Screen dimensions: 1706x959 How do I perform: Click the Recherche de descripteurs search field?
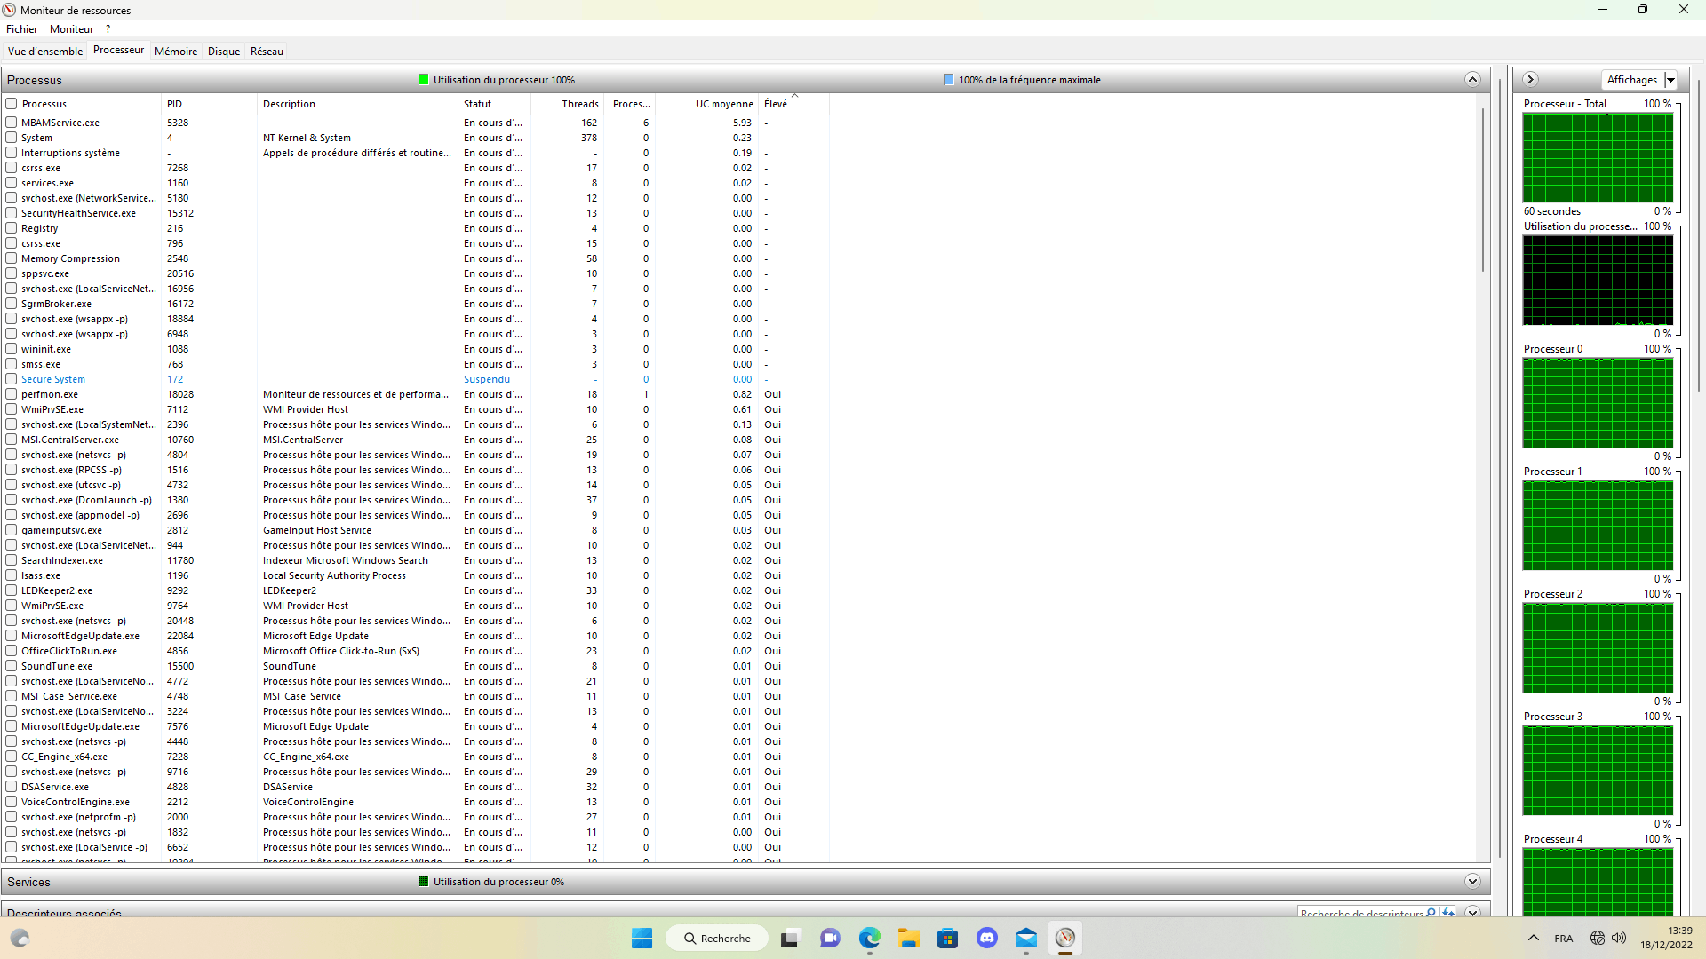click(x=1360, y=913)
